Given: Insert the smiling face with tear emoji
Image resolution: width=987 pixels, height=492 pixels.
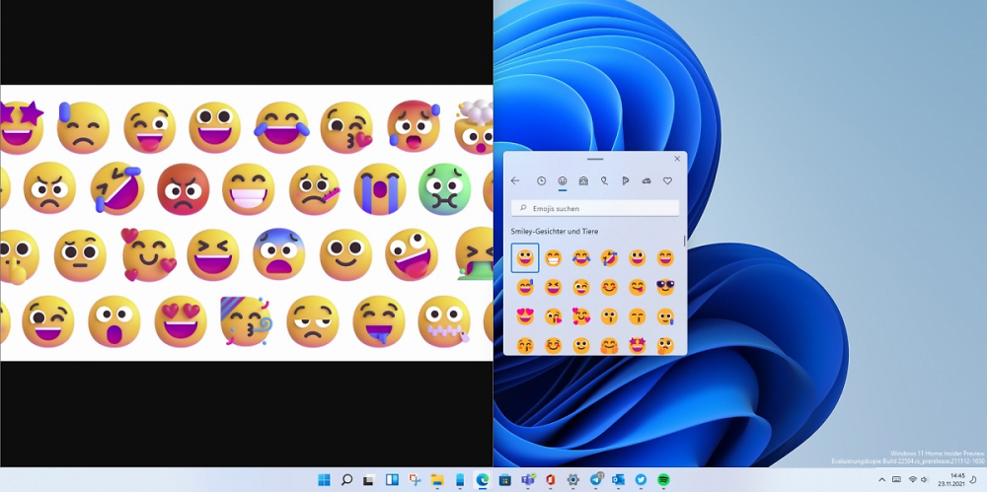Looking at the screenshot, I should (665, 316).
